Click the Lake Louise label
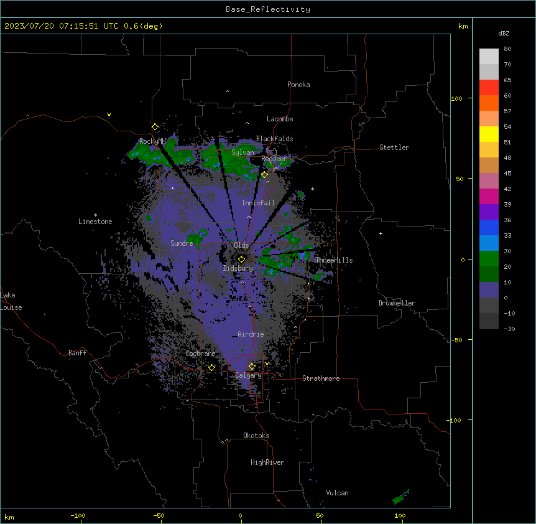 point(11,301)
